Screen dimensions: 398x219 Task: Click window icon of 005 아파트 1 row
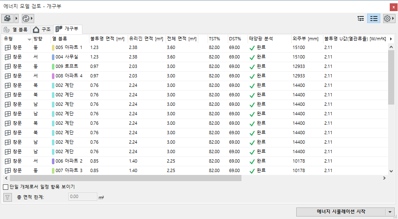point(8,47)
